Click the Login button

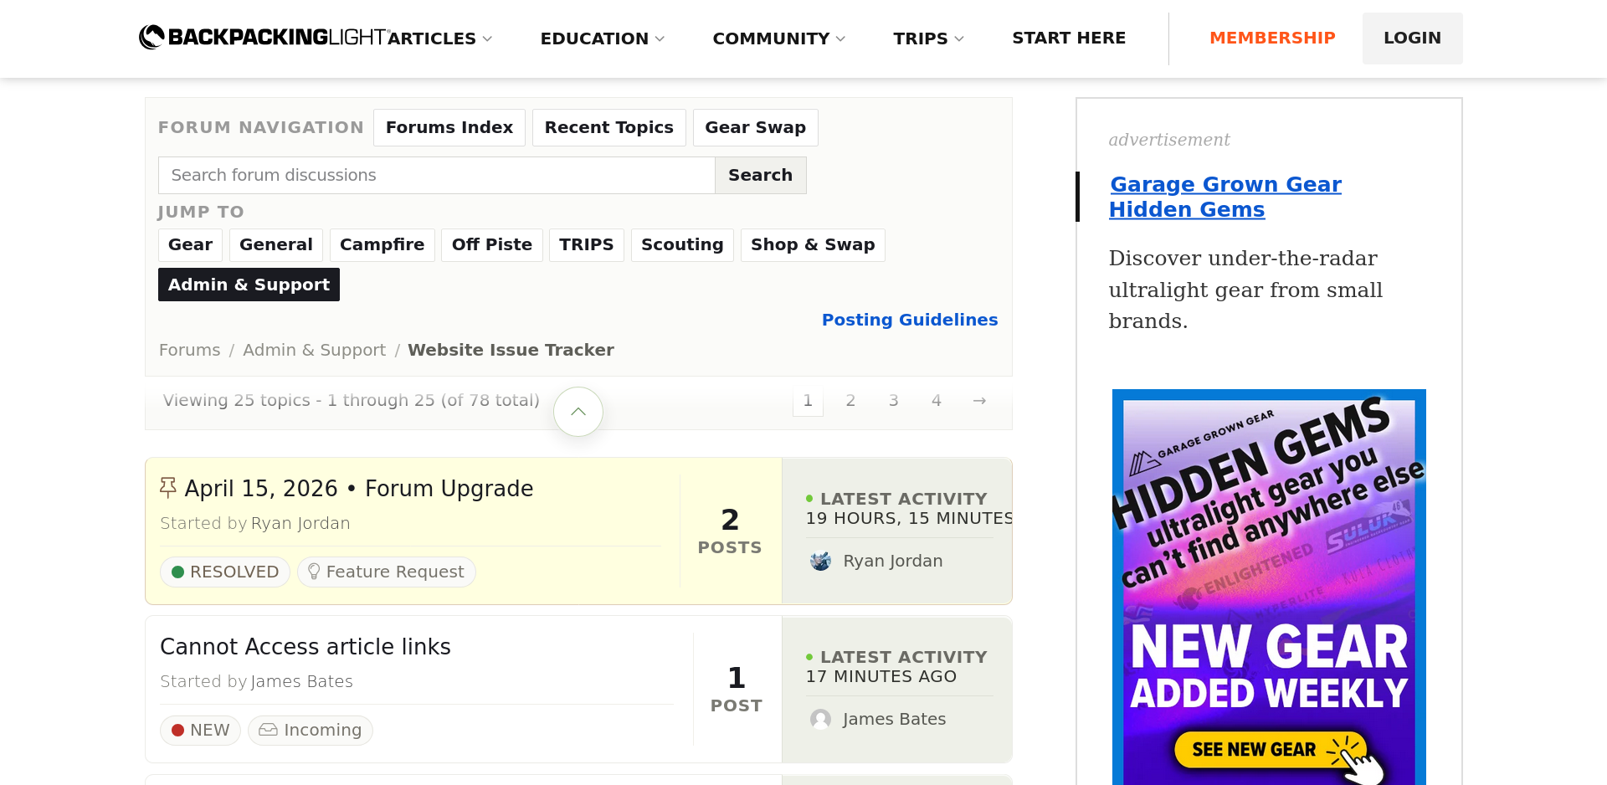[x=1413, y=38]
